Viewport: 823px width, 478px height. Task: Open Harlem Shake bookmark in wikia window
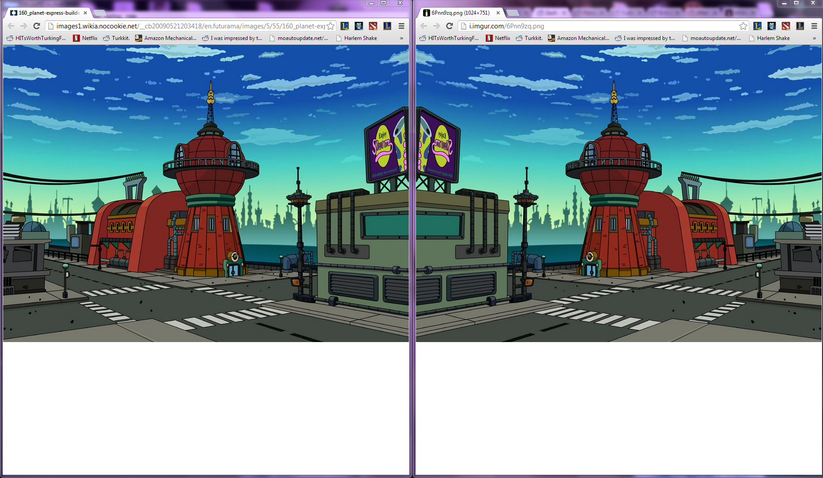(356, 38)
